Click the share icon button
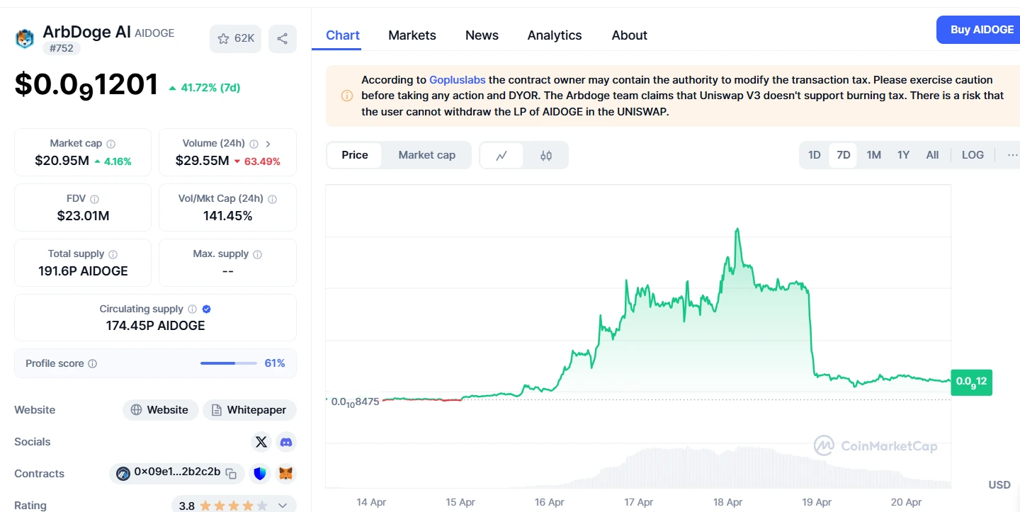 (283, 38)
